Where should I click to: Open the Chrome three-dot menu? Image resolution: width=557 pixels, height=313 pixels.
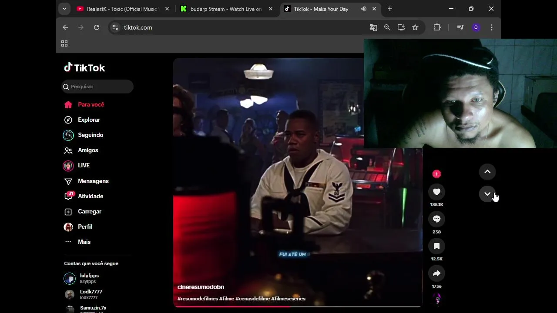(492, 27)
